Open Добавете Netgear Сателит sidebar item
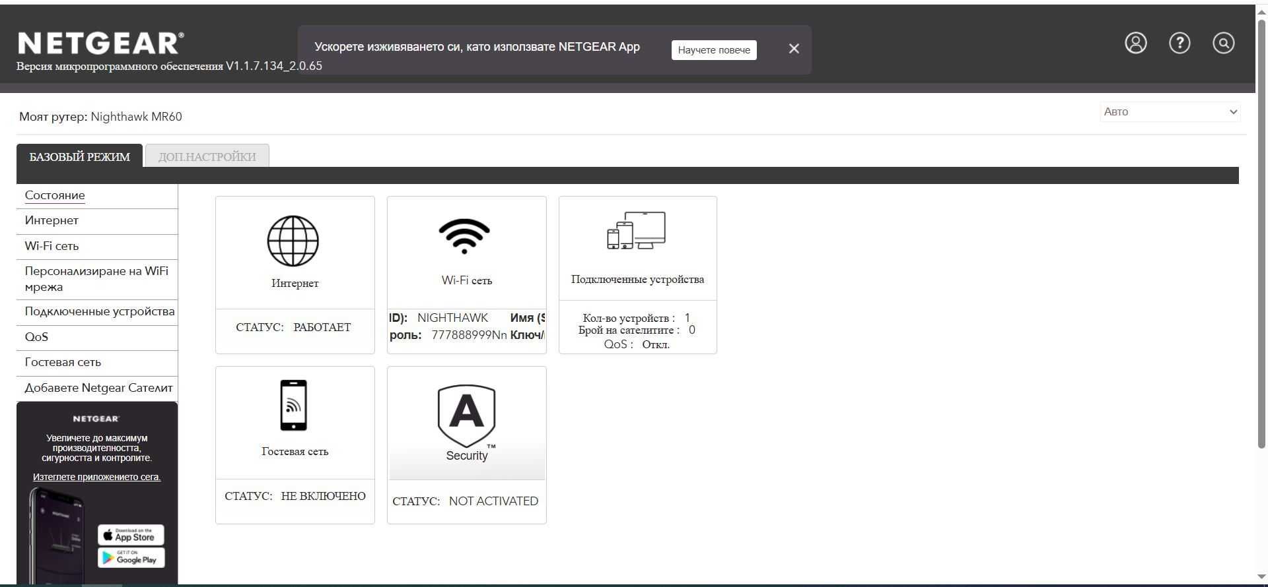Screen dimensions: 1268x587 coord(98,388)
